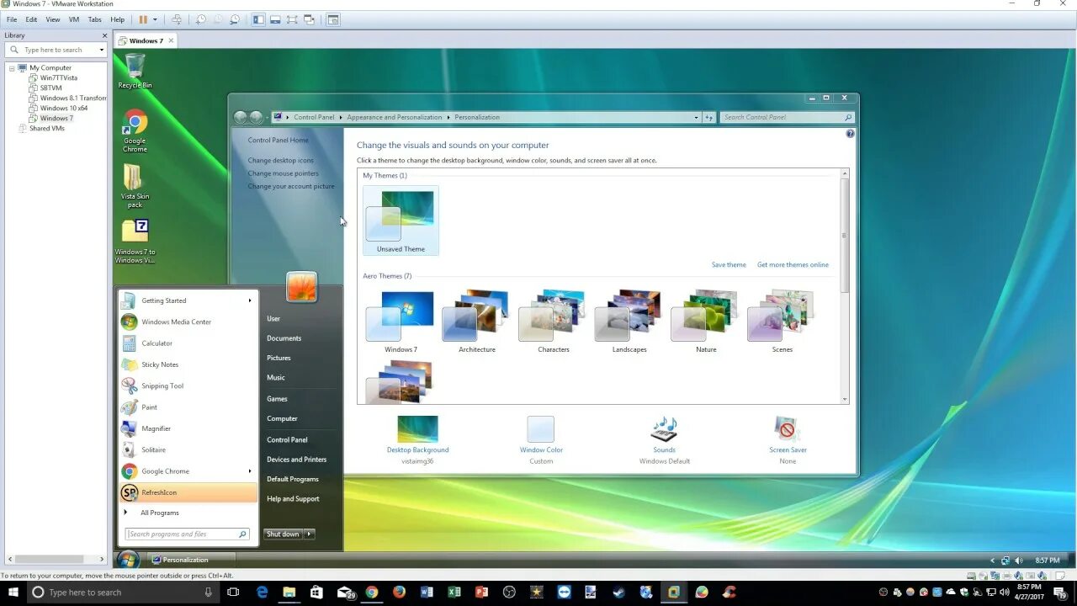Click the Windows 7 to Windows Vista desktop icon
Image resolution: width=1077 pixels, height=606 pixels.
(x=135, y=242)
